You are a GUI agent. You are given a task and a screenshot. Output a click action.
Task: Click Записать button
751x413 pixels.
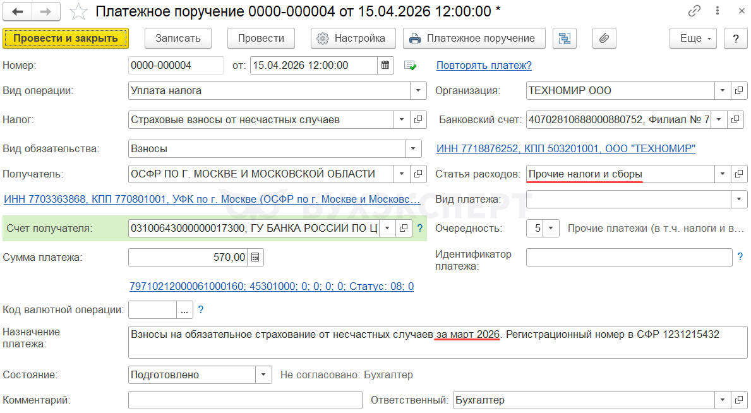(178, 39)
